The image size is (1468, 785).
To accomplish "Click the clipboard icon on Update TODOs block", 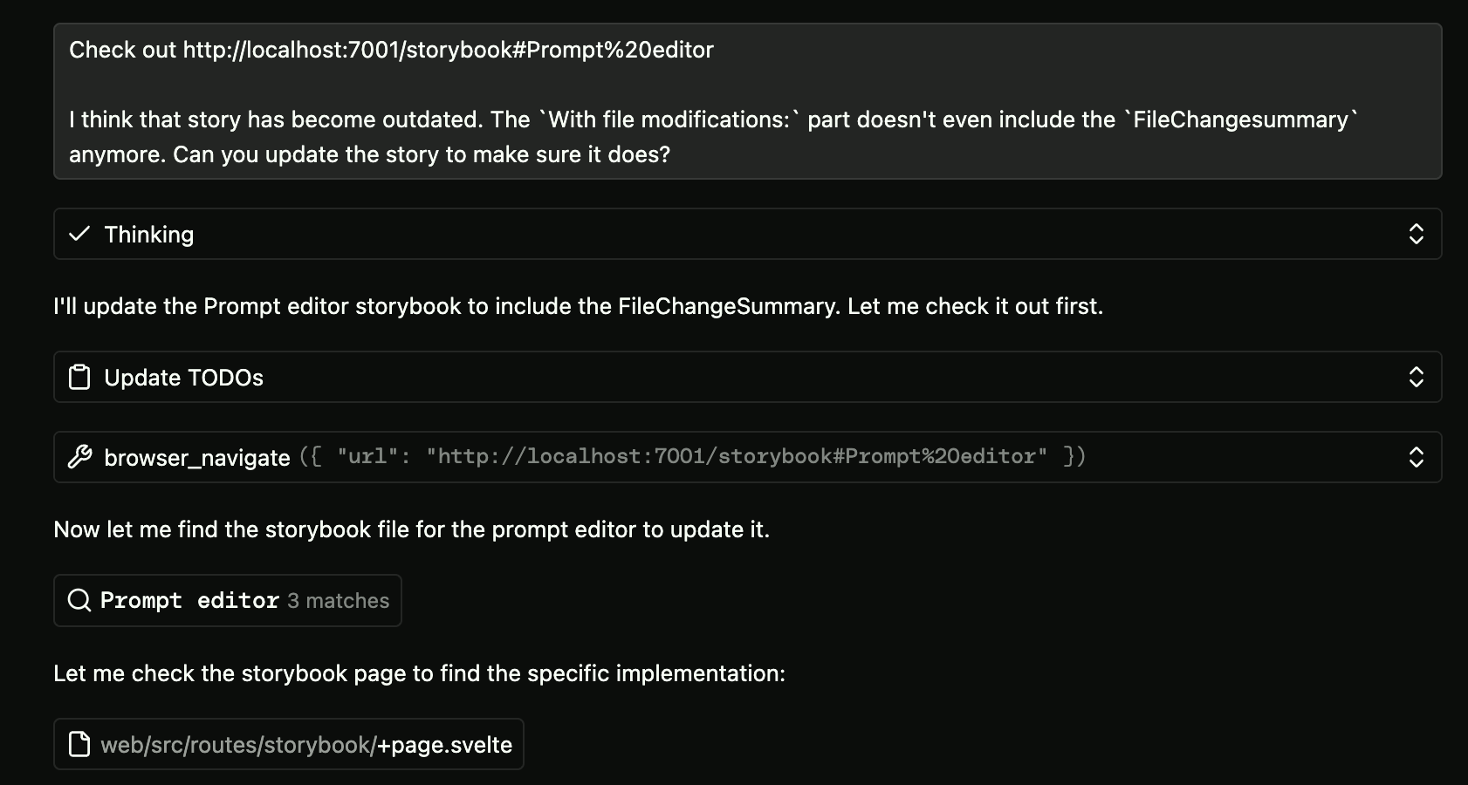I will [x=79, y=377].
